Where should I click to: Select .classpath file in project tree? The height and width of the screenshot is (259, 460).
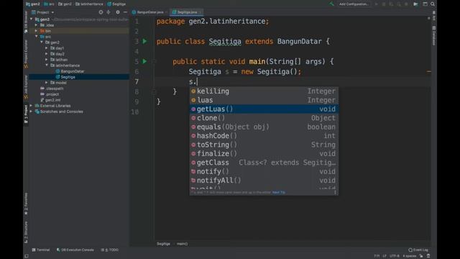click(55, 88)
